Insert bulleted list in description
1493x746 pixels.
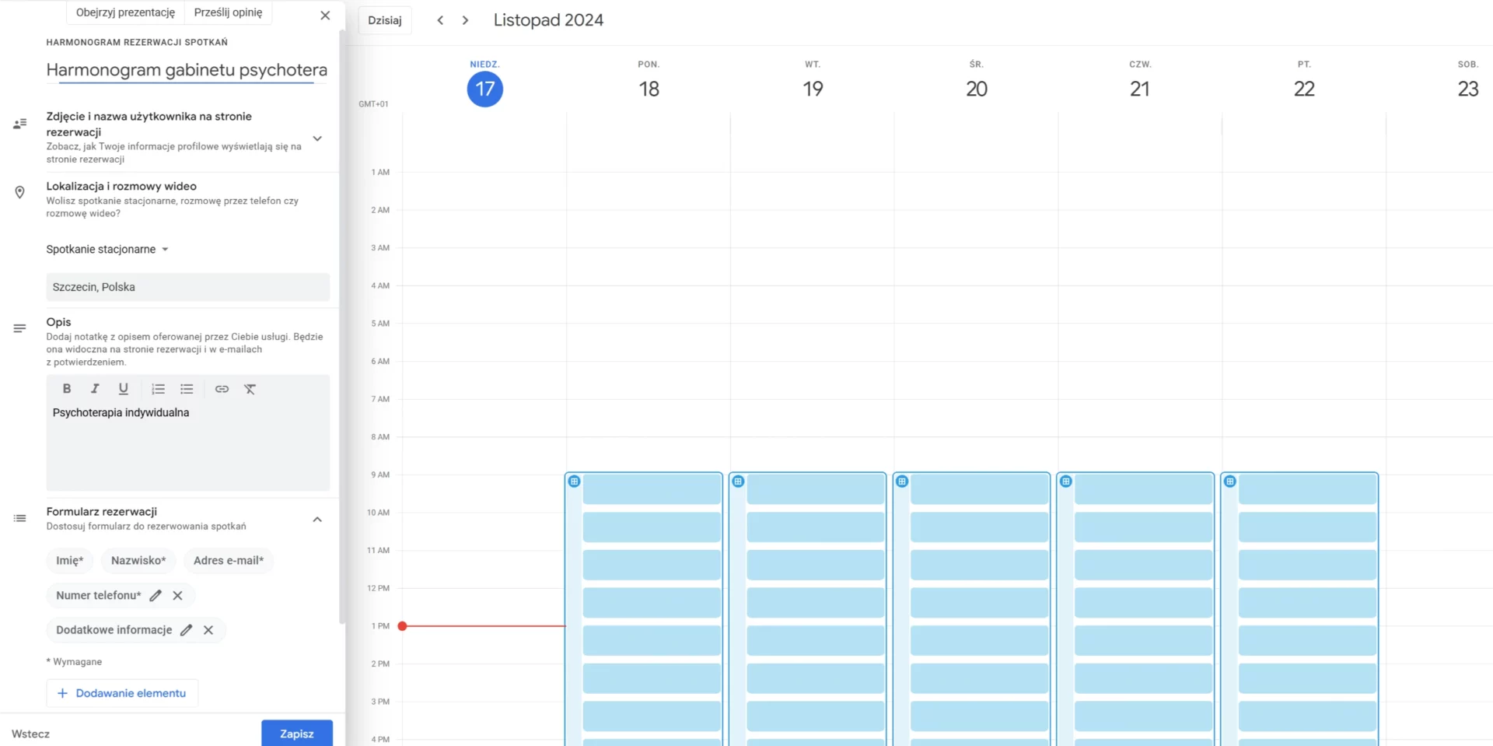(187, 389)
